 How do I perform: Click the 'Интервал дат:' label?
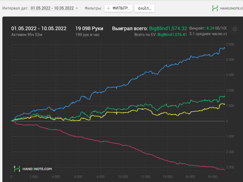click(x=15, y=8)
